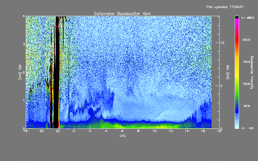Click the '5' tick on the AGL (kft) axis
Viewport: 258px width, 161px height.
click(x=221, y=86)
